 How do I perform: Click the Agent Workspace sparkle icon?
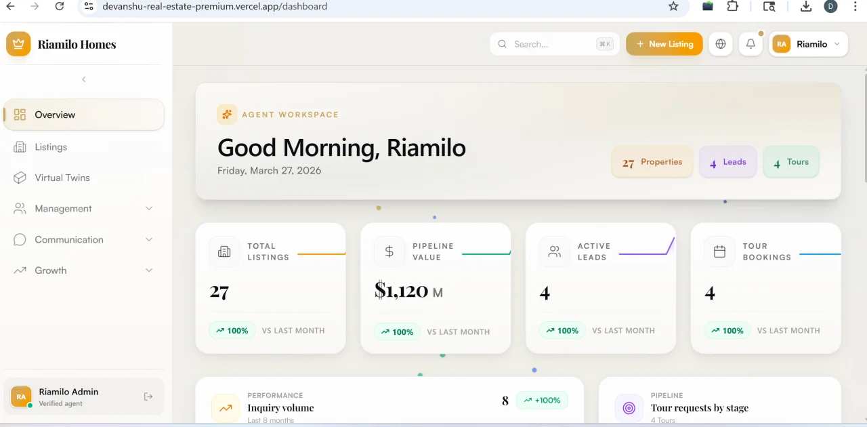coord(227,115)
